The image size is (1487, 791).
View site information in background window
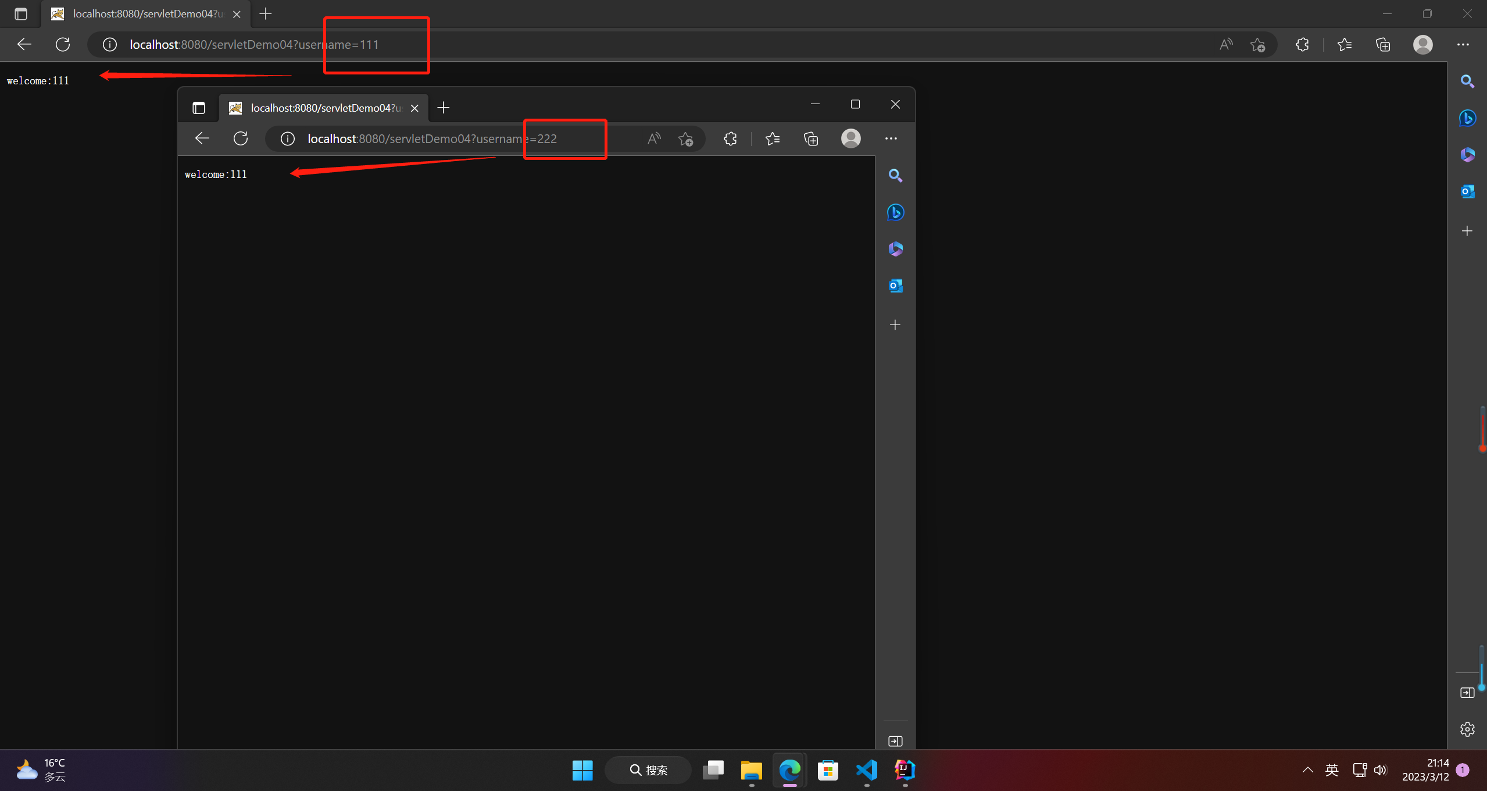coord(110,44)
